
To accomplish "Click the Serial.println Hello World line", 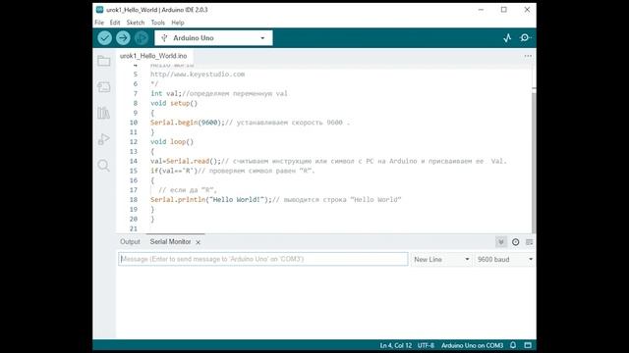I will 275,200.
